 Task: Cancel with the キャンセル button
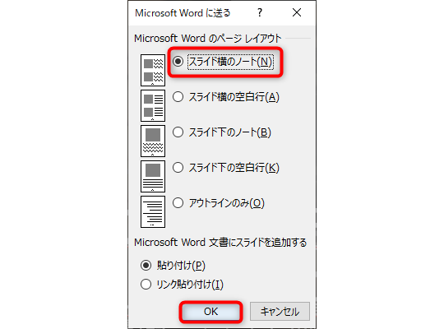coord(280,312)
